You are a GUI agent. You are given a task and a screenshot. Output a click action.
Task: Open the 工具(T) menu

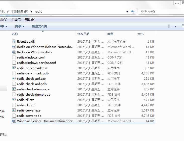pyautogui.click(x=16, y=20)
